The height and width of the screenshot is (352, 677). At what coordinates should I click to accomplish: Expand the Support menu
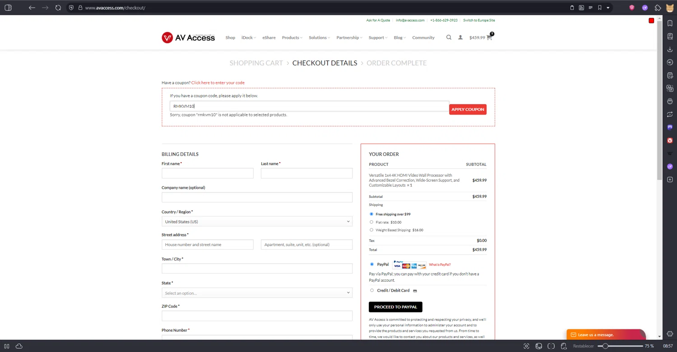pos(378,37)
